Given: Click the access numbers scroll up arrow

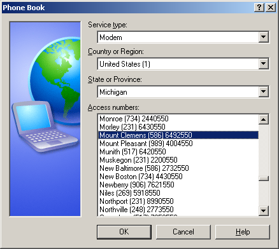Looking at the screenshot, I should (264, 119).
